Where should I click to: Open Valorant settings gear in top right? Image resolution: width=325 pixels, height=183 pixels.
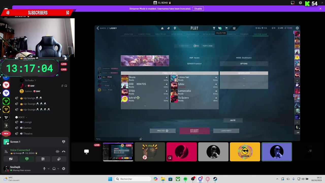tap(297, 28)
